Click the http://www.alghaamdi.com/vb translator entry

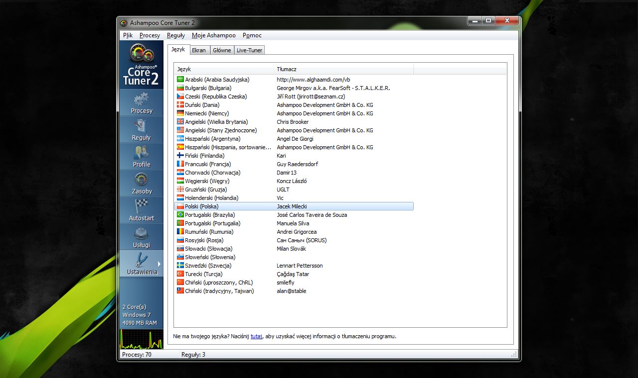coord(314,80)
